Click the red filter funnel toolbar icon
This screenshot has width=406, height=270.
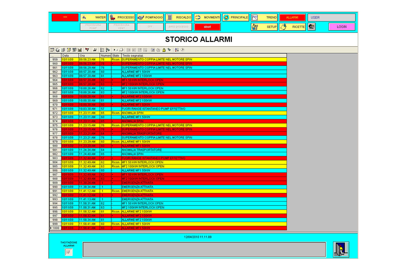point(87,50)
